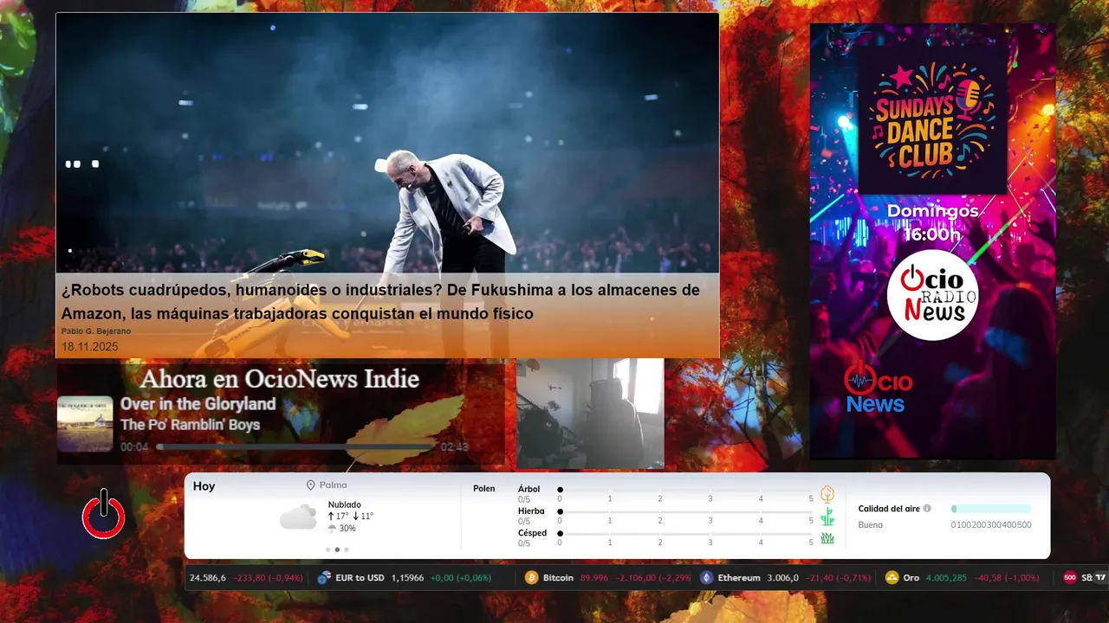Click the Bitcoin price 89.996
The height and width of the screenshot is (623, 1109).
click(x=593, y=577)
